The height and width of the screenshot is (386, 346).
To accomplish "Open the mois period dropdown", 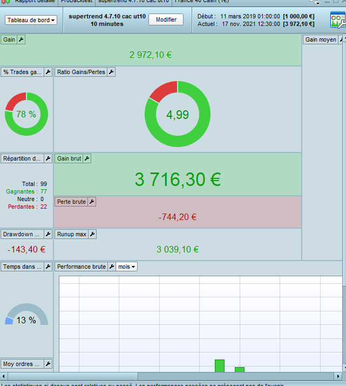I will tap(126, 267).
